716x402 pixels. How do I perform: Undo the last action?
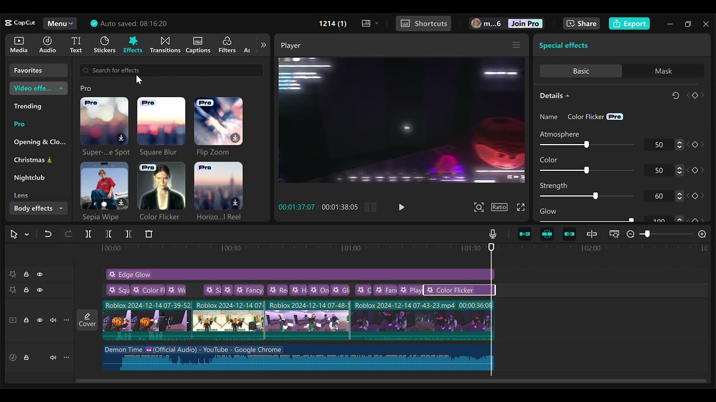point(48,234)
